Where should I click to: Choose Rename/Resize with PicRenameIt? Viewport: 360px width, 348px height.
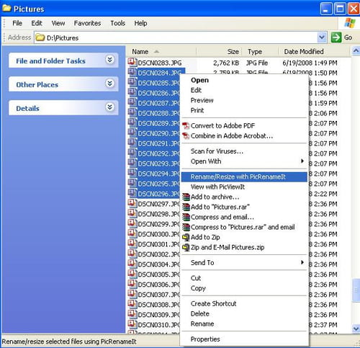click(244, 177)
